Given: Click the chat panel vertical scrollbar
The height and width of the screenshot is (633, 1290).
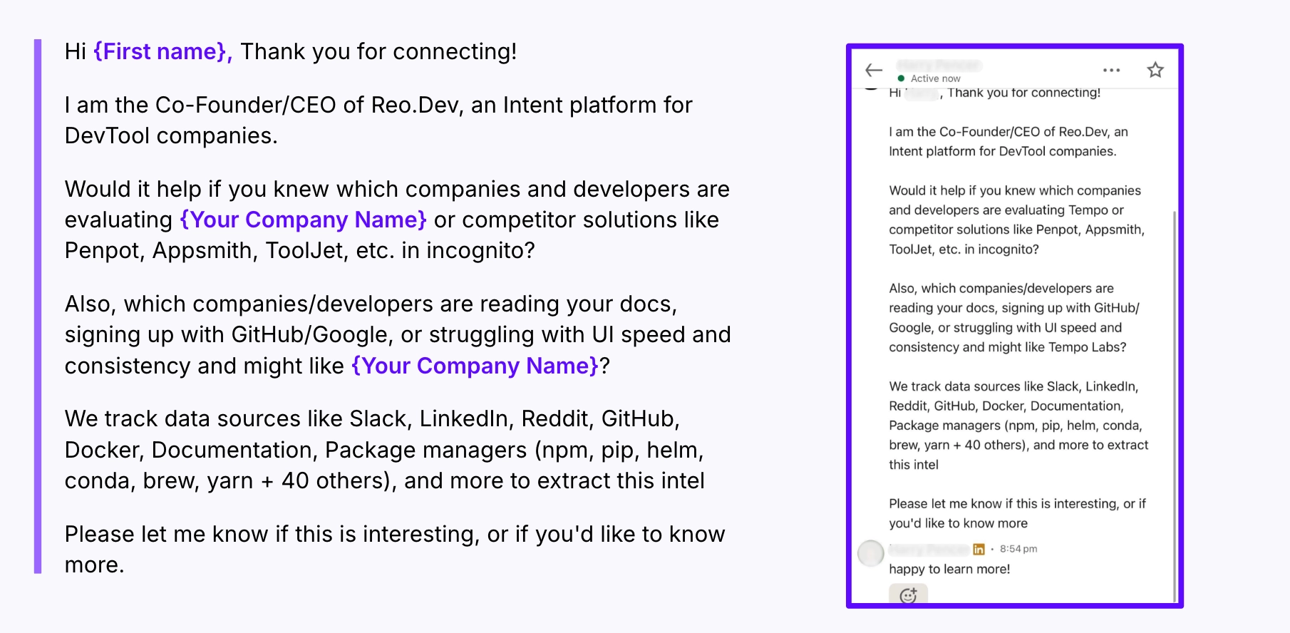Looking at the screenshot, I should [1174, 406].
